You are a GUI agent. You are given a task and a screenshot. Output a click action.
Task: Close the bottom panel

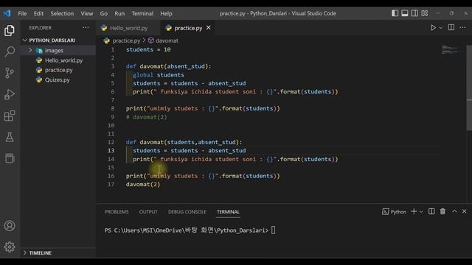(x=464, y=211)
